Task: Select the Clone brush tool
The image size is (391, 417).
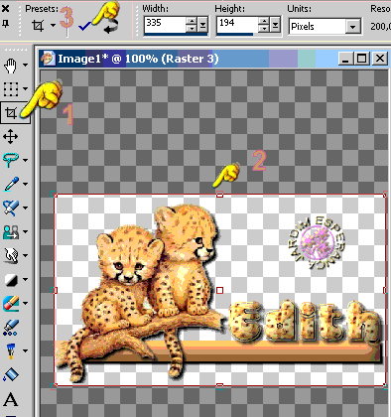Action: 11,231
